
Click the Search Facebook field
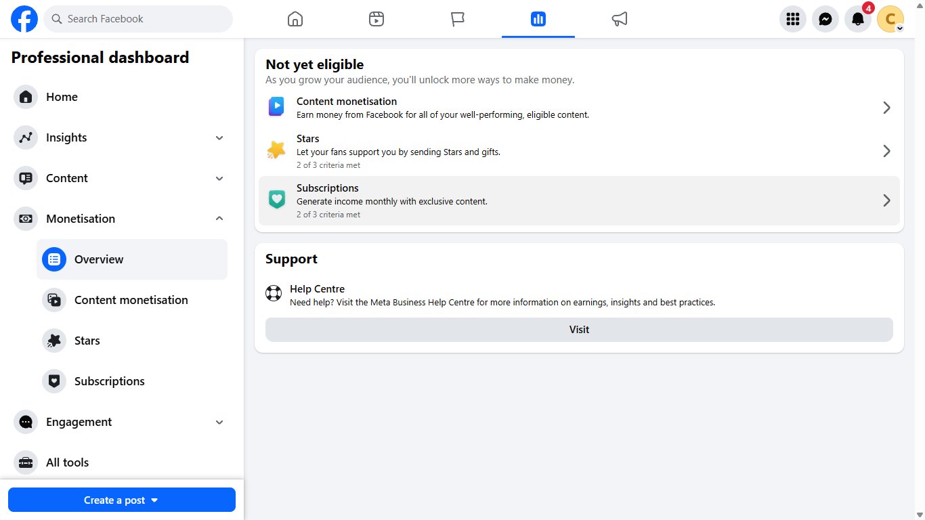pos(138,19)
